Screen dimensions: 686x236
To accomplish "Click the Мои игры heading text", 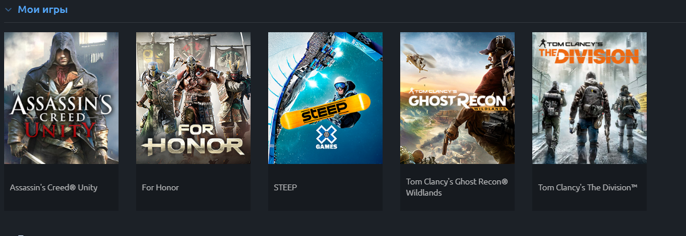I will pos(42,9).
